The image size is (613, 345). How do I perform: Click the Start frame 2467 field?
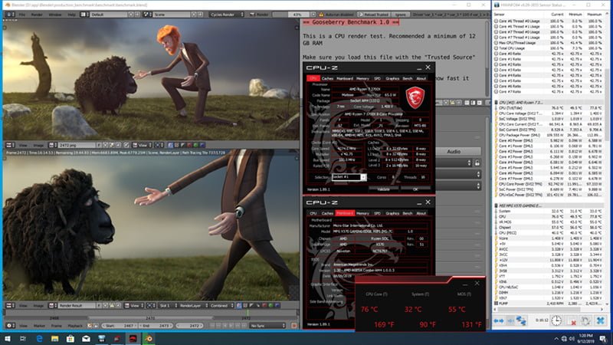click(120, 325)
